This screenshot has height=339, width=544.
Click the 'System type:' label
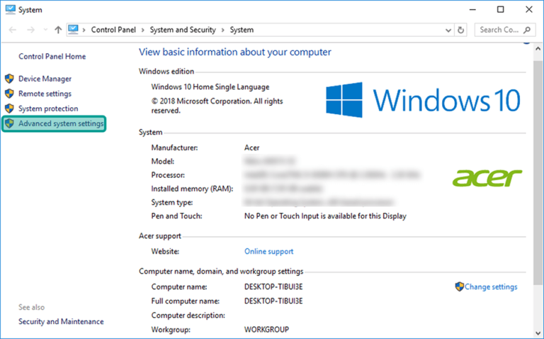171,203
